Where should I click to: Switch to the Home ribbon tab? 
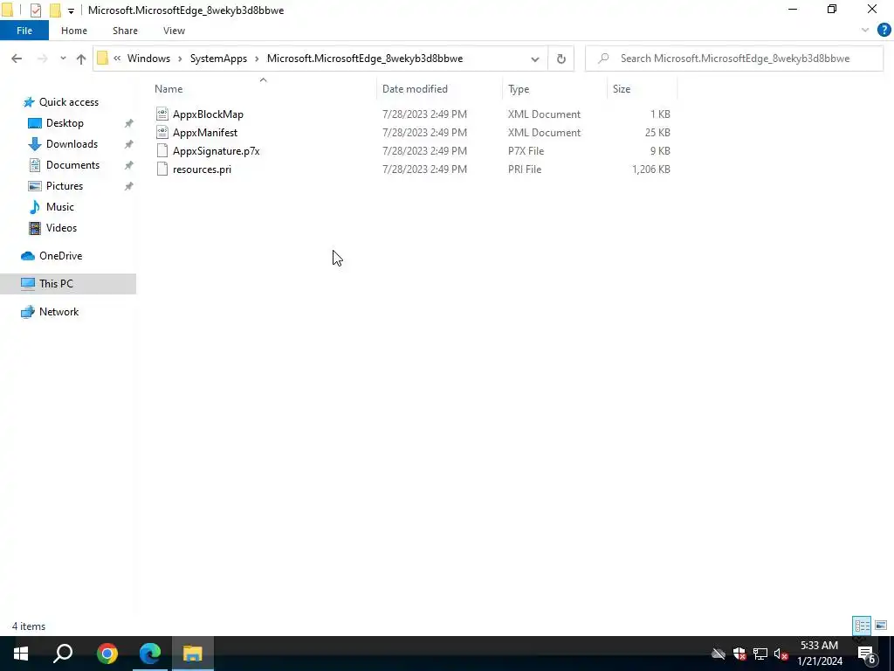pyautogui.click(x=74, y=31)
